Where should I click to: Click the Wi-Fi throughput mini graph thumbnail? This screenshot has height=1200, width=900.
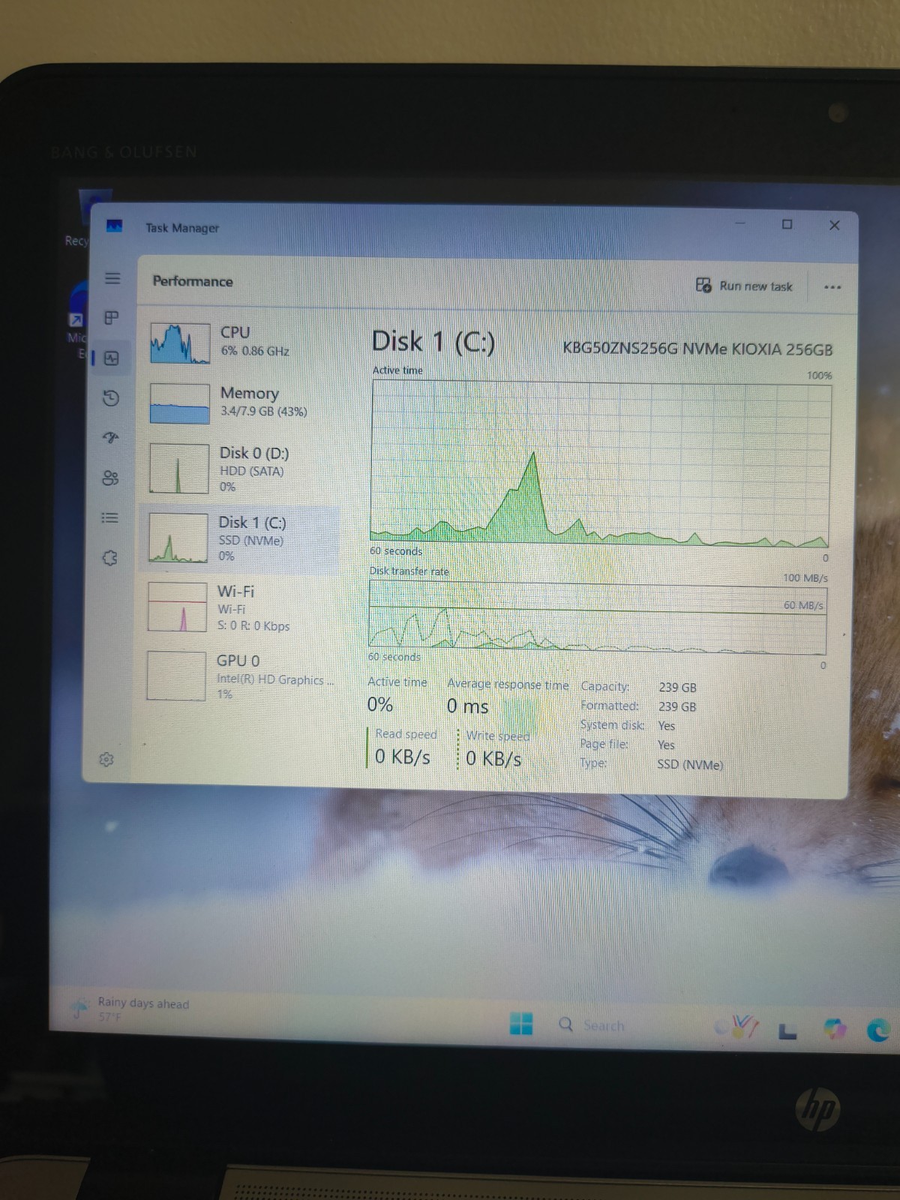tap(177, 607)
